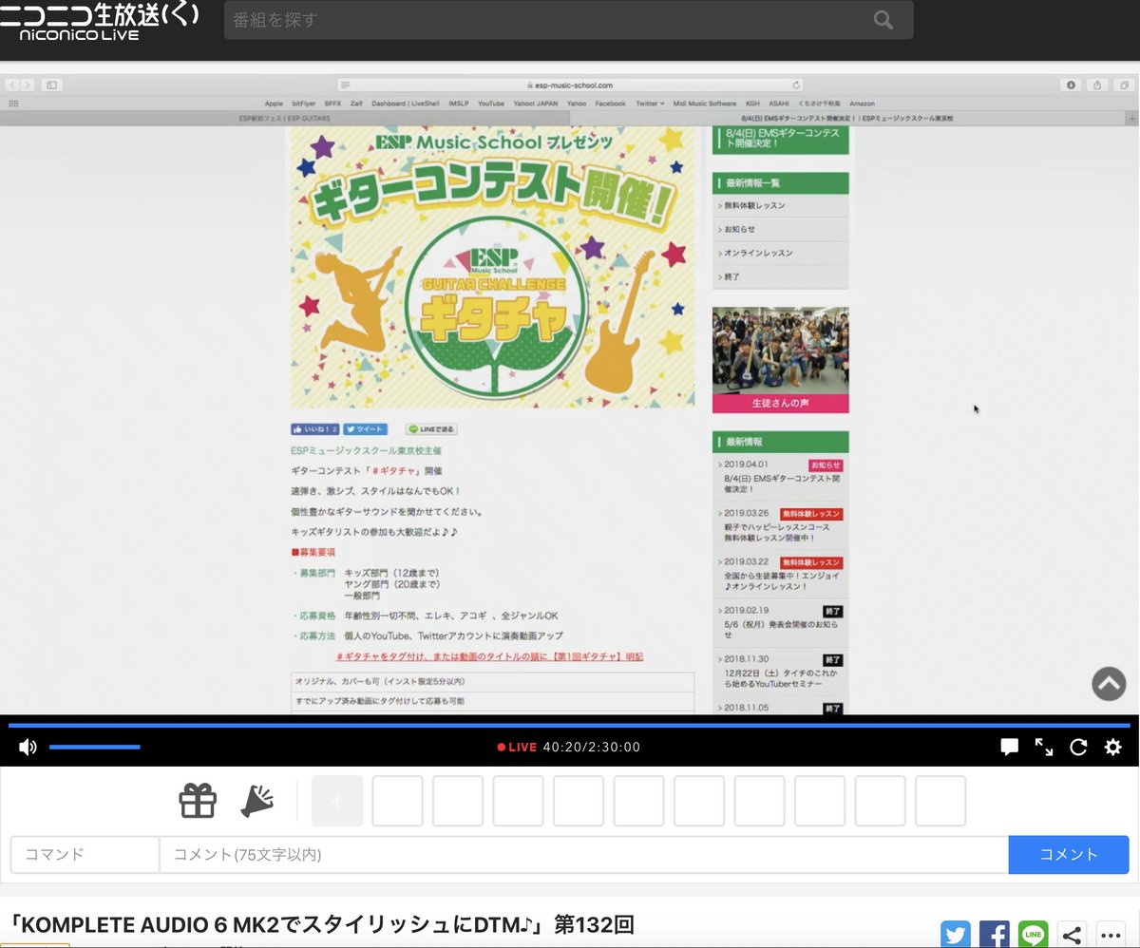
Task: Click the niconico Live logo
Action: point(100,21)
